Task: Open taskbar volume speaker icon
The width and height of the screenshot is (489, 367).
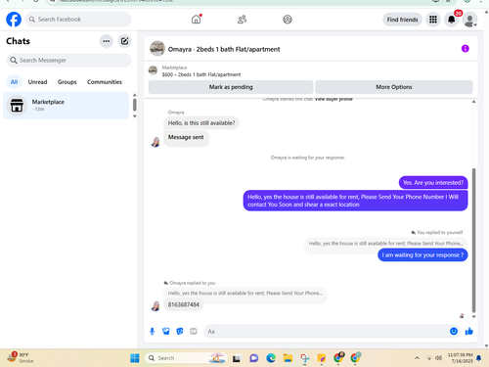Action: point(439,358)
